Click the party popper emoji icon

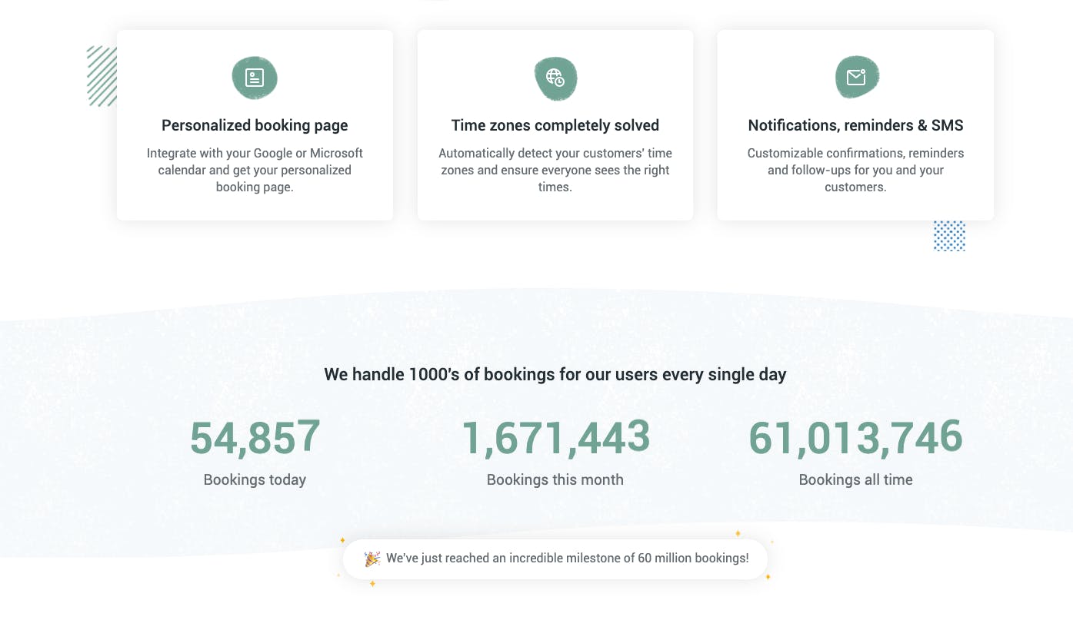pos(372,559)
